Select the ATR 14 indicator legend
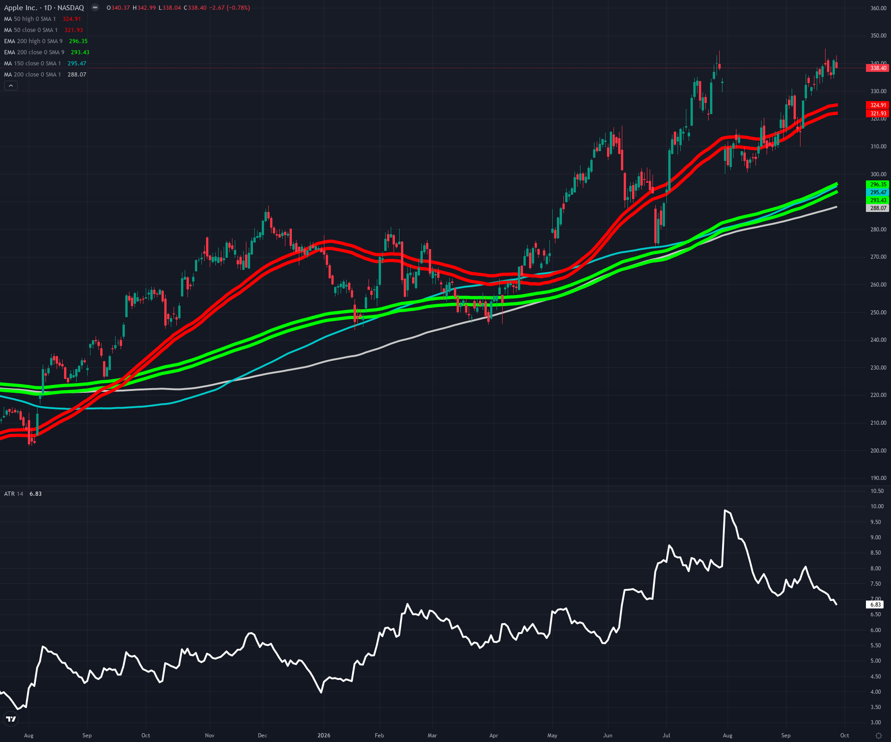This screenshot has width=891, height=742. coord(23,494)
